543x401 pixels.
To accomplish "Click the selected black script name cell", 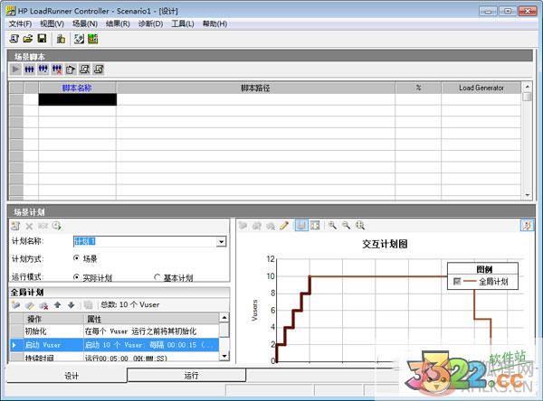I will 78,99.
